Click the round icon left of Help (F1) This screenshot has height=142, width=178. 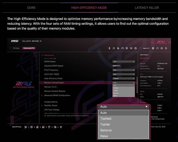click(135, 48)
